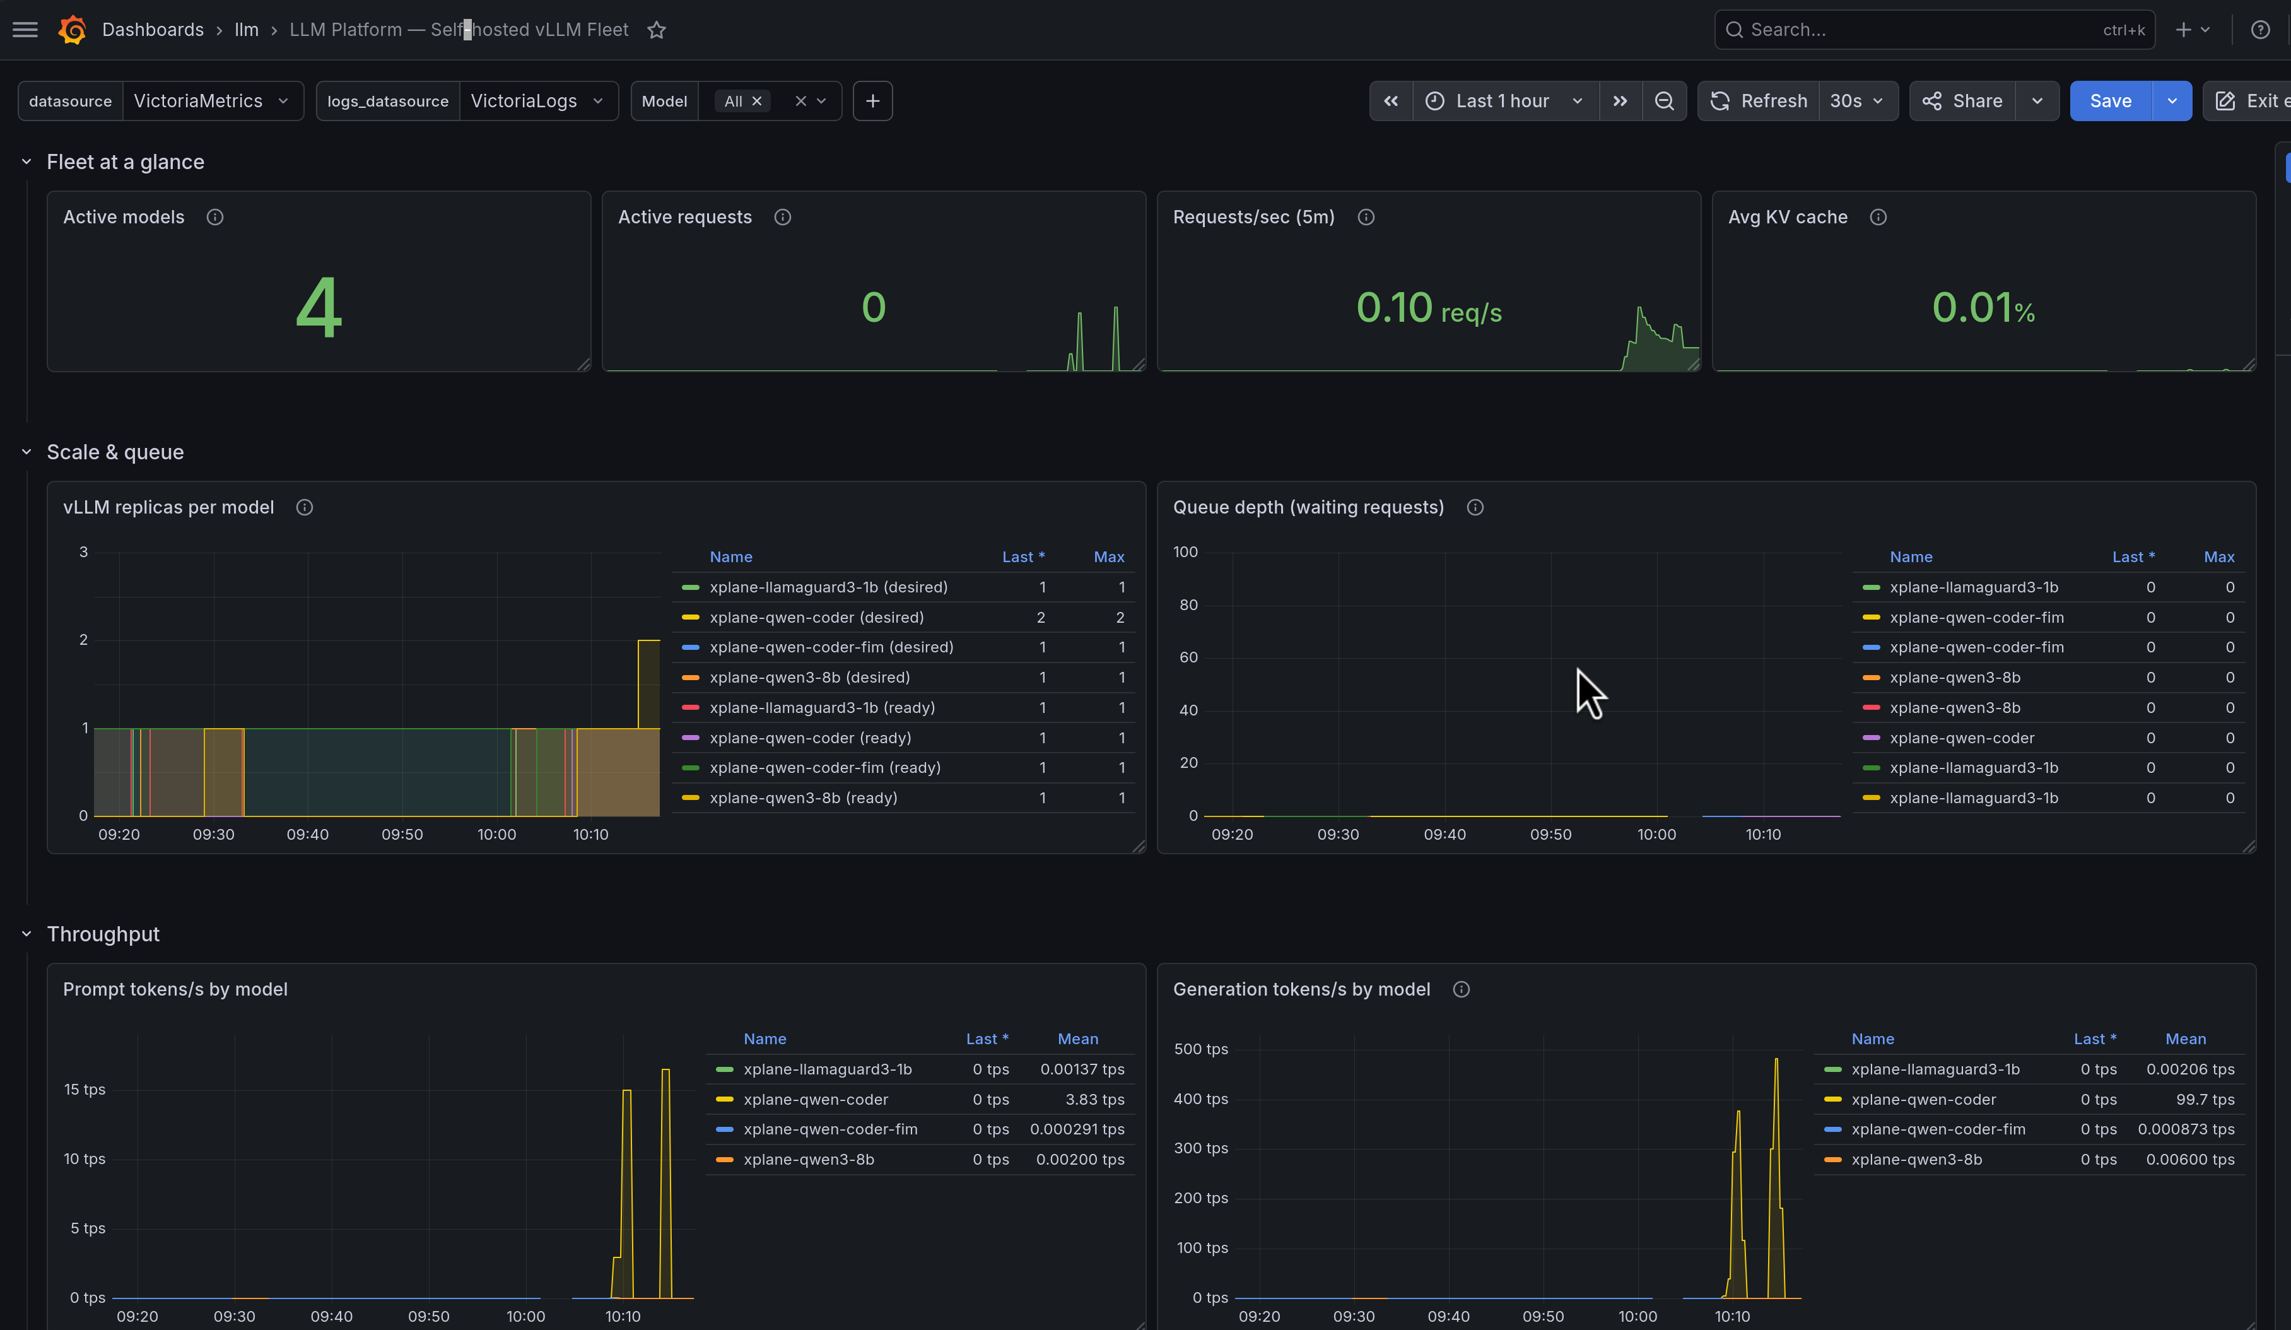Open the Share options dropdown arrow
Viewport: 2291px width, 1330px height.
pos(2037,101)
